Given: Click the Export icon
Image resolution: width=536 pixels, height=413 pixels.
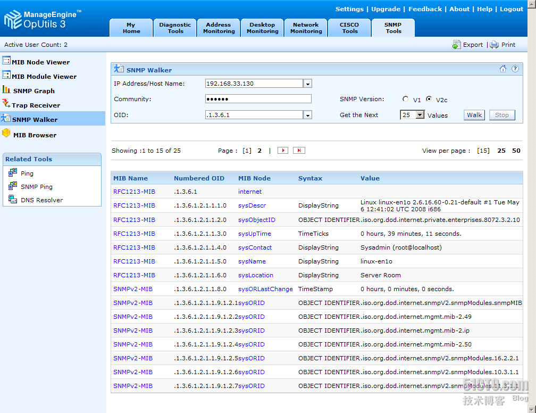Looking at the screenshot, I should coord(457,45).
